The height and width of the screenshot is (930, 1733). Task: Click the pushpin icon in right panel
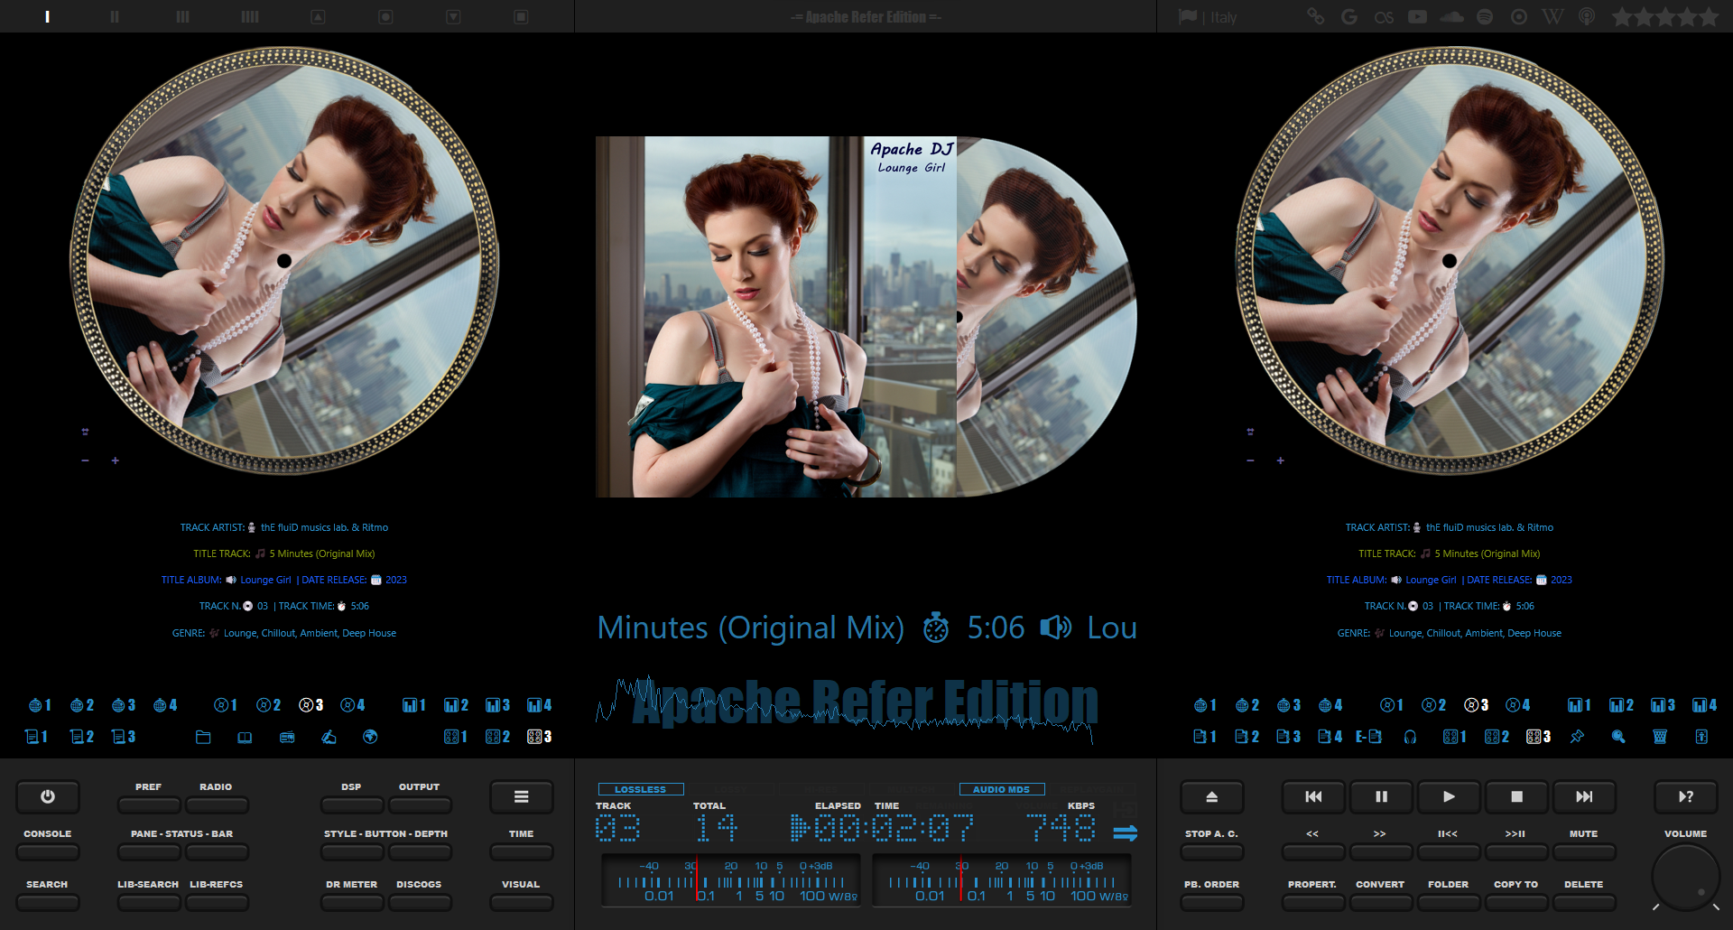pyautogui.click(x=1577, y=737)
